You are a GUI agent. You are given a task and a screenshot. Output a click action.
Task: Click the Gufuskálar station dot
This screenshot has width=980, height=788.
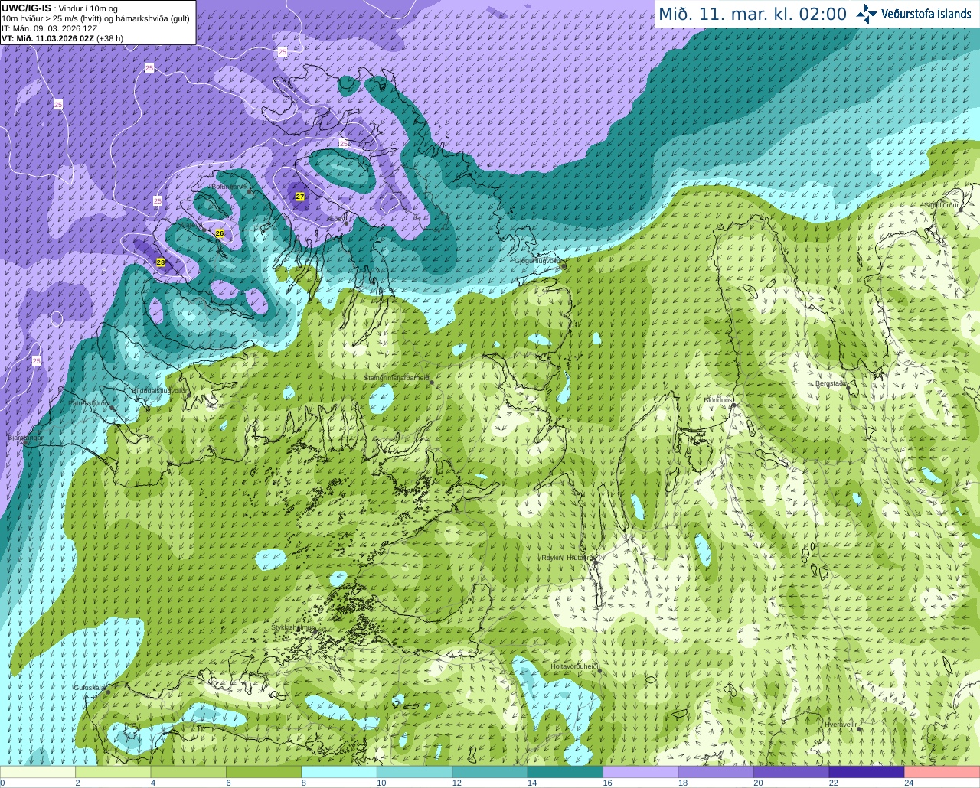(x=108, y=692)
